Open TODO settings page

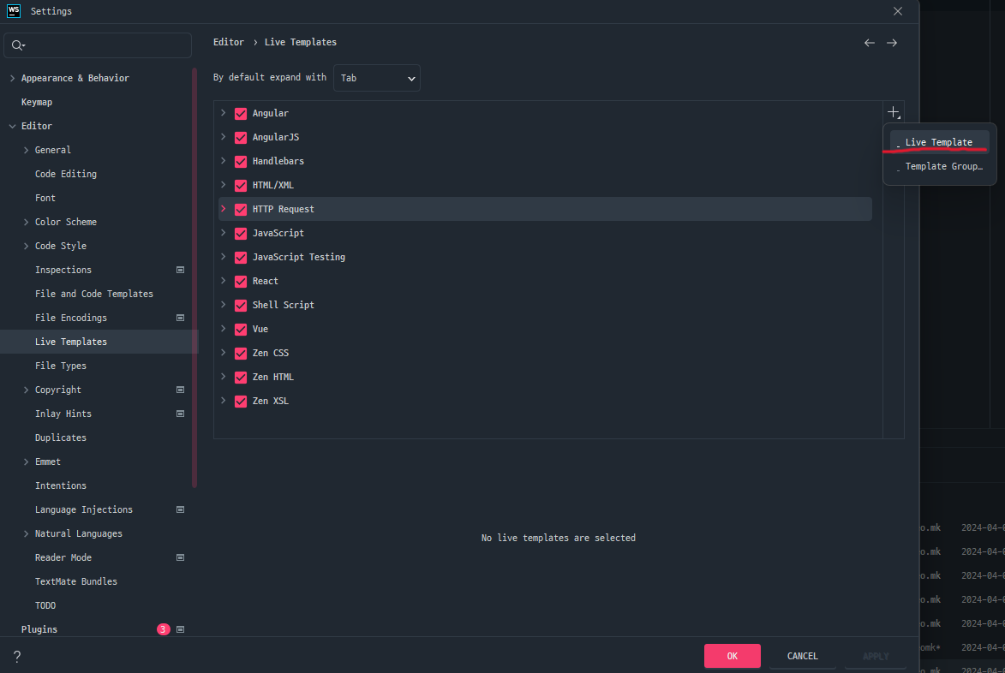coord(45,605)
